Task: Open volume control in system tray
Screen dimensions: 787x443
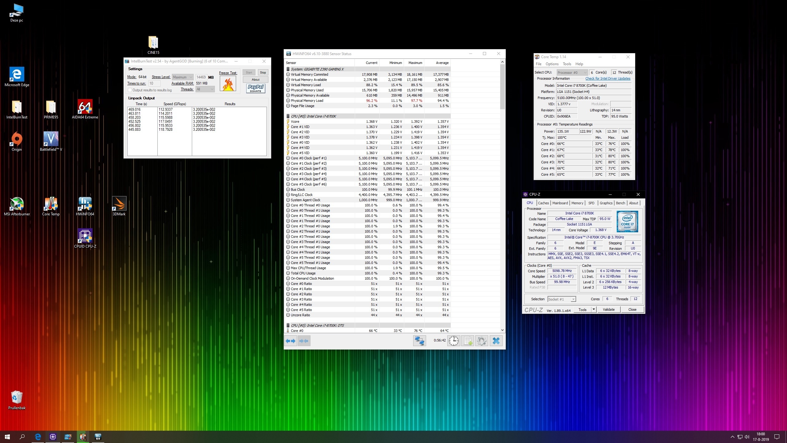Action: click(x=747, y=437)
